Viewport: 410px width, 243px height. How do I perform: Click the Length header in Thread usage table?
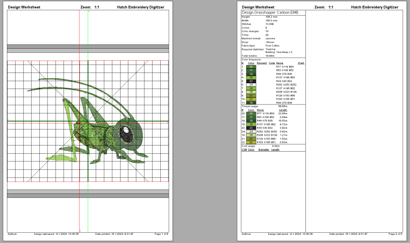[283, 110]
